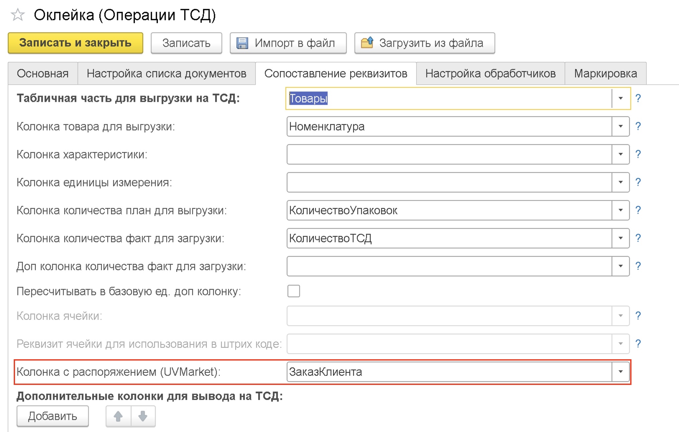This screenshot has height=432, width=679.
Task: Click empty Колонка единицы измерения field
Action: (x=449, y=182)
